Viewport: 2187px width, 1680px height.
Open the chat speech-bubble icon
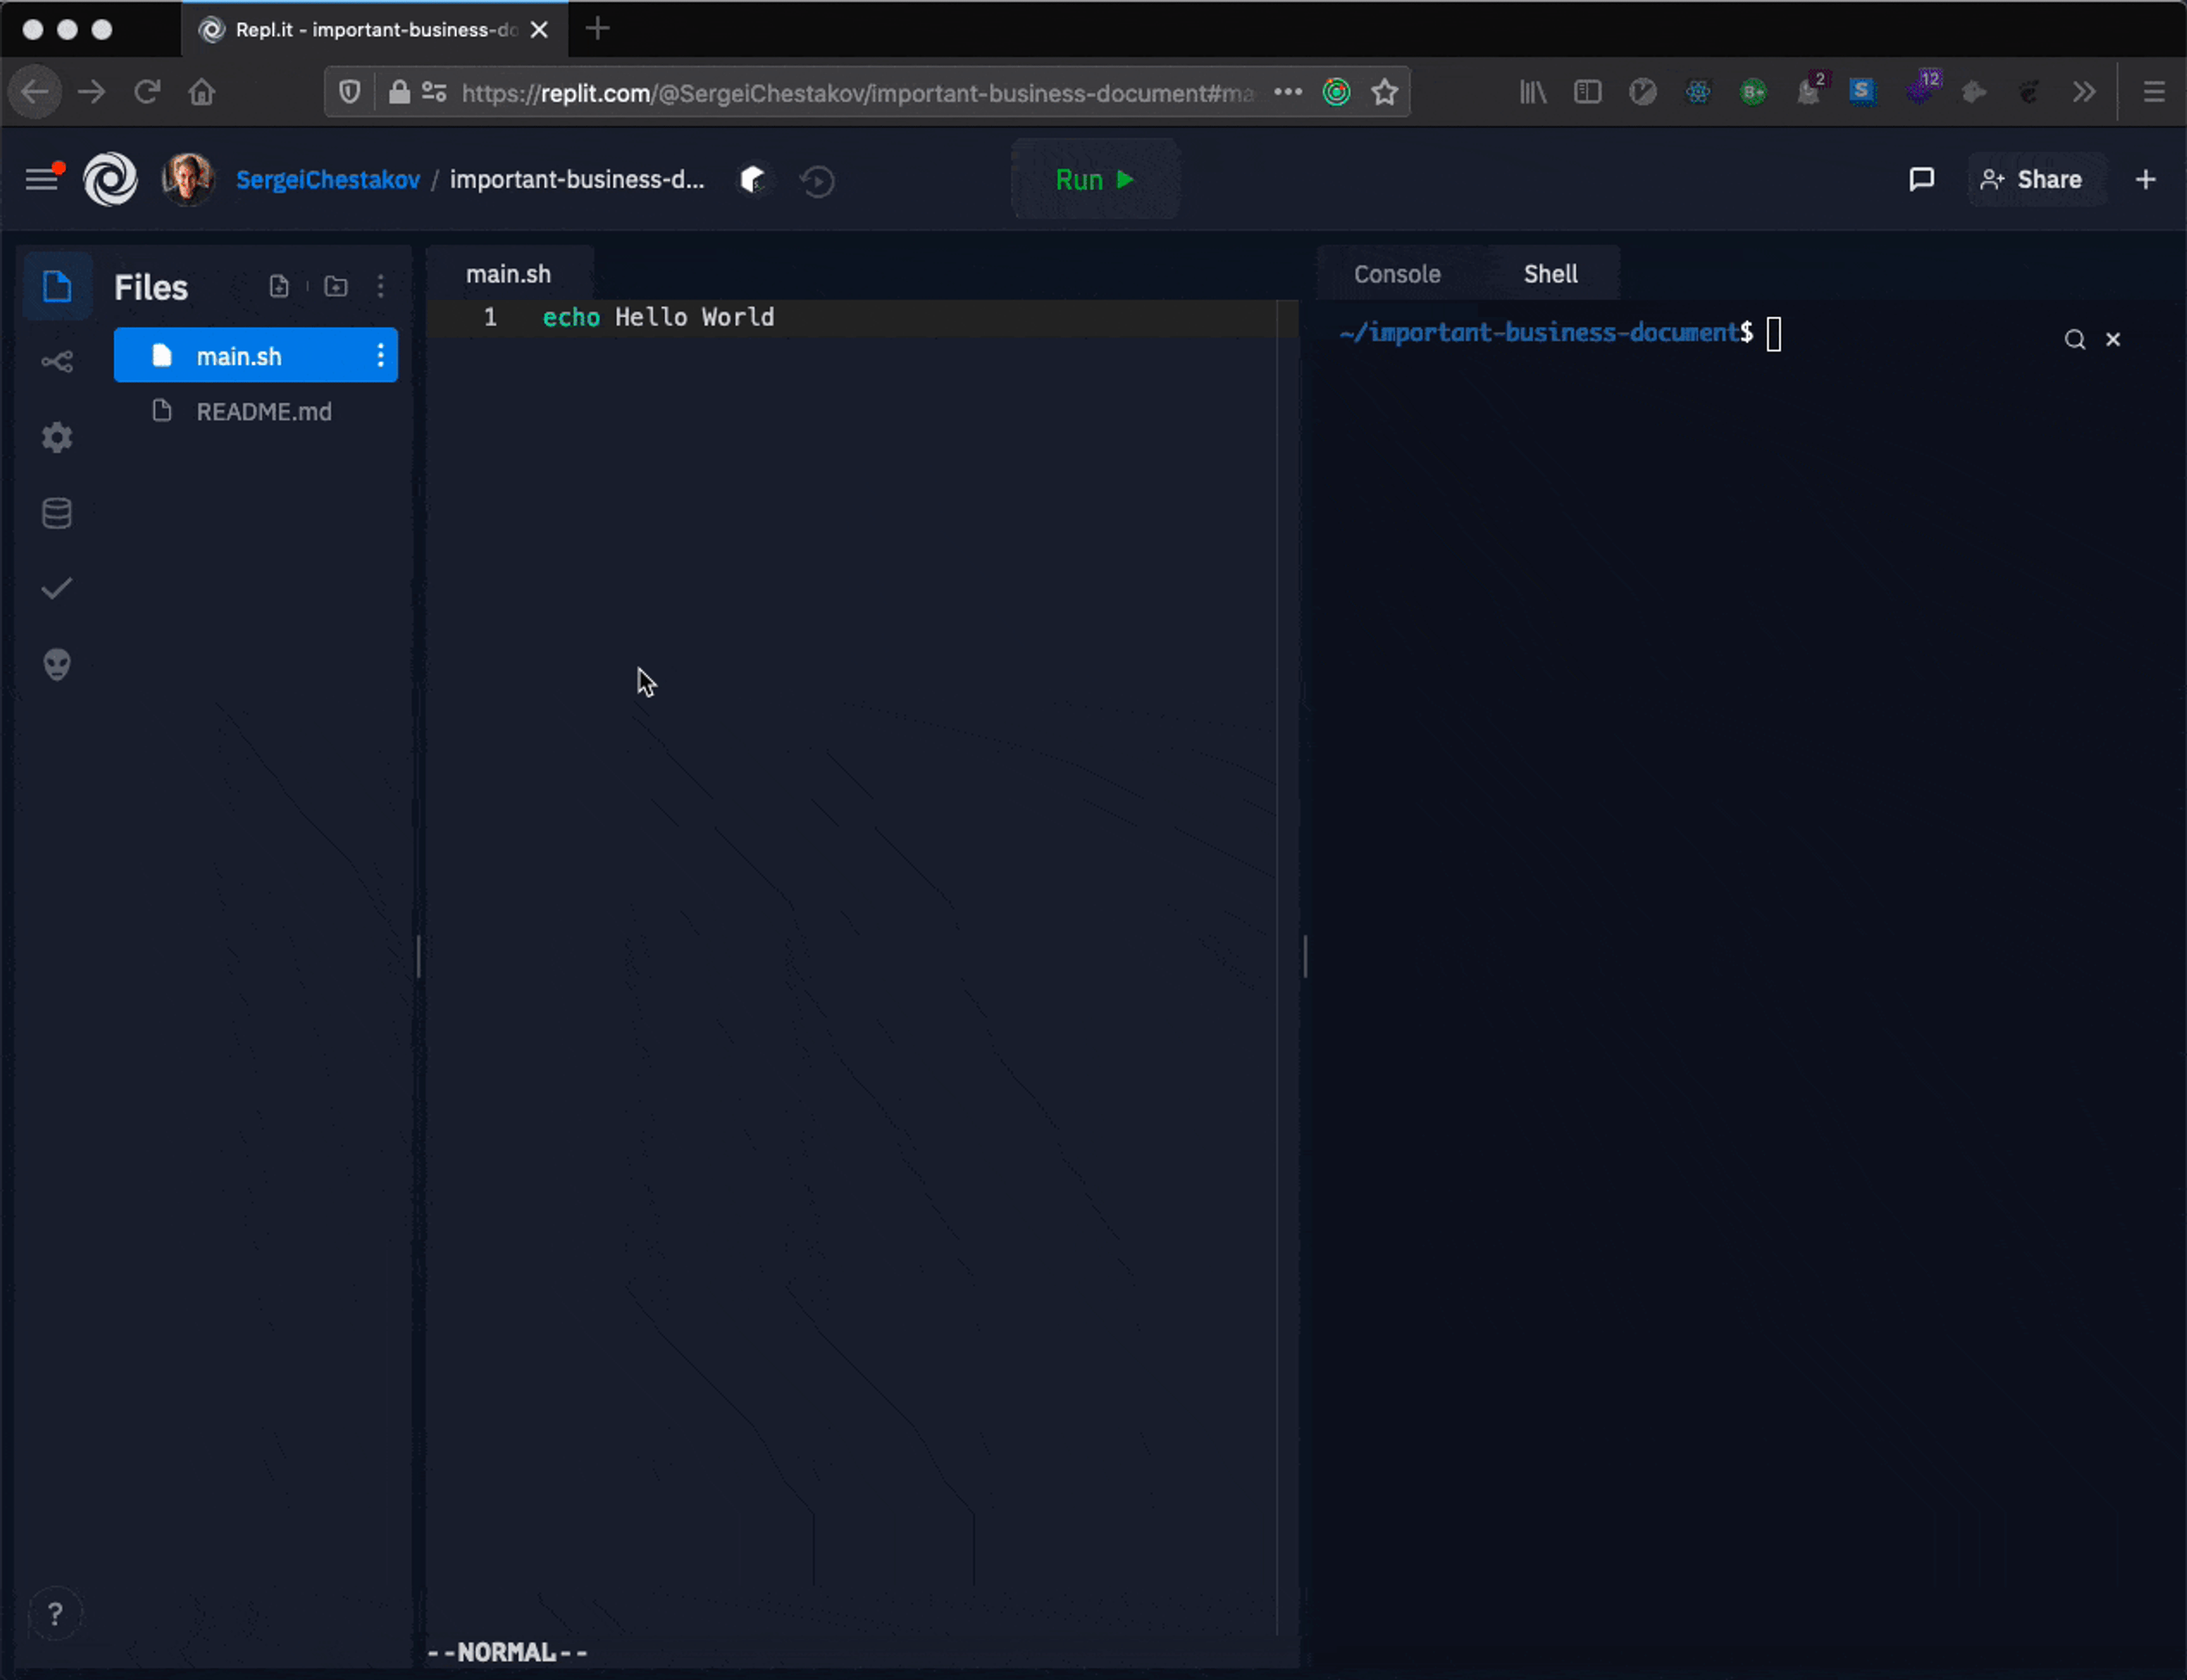(1921, 180)
